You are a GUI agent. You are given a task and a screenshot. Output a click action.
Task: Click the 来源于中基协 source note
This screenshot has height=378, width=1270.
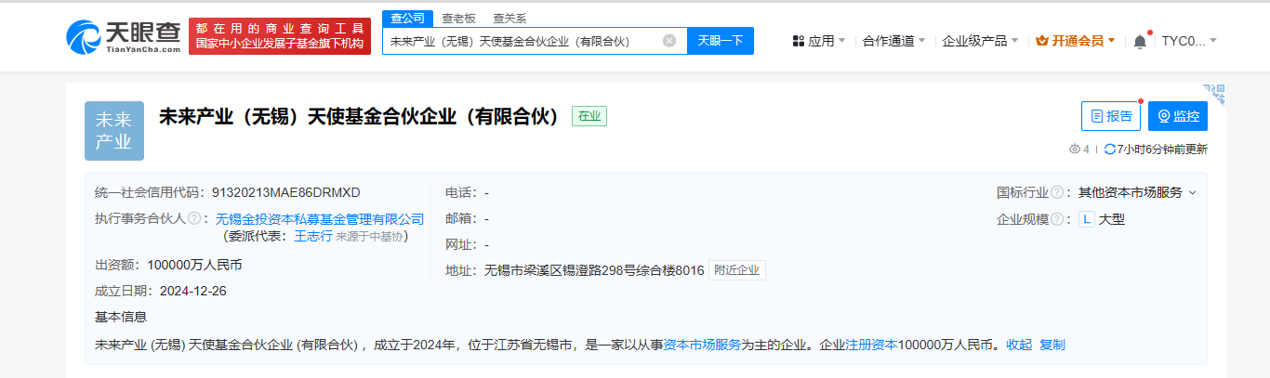(x=368, y=236)
